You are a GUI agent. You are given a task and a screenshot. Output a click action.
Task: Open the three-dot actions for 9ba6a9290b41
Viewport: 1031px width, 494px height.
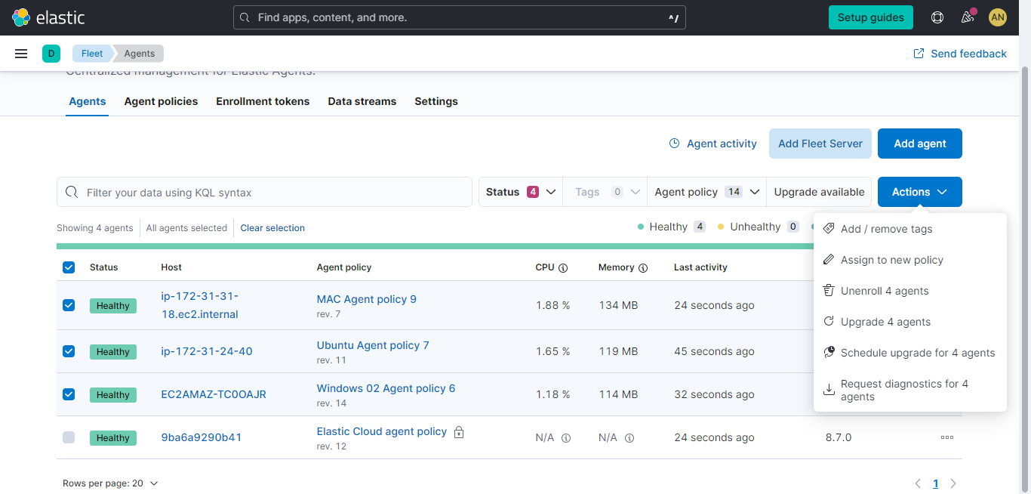pos(947,437)
